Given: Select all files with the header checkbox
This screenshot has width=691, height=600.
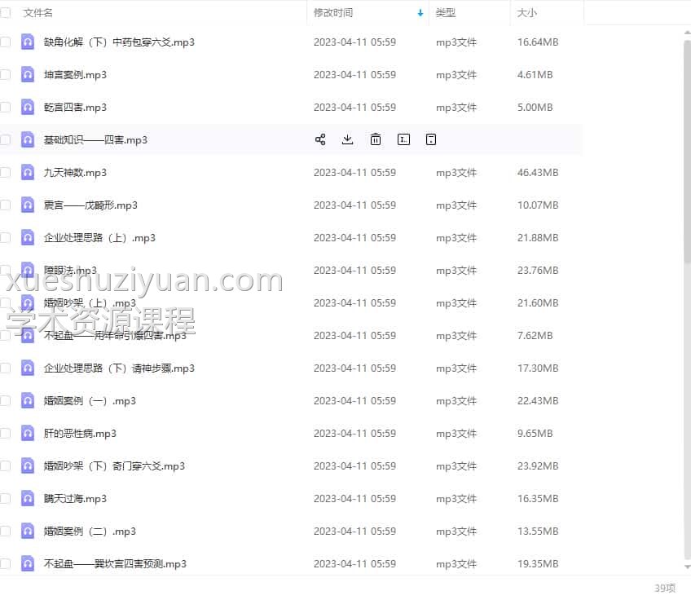Looking at the screenshot, I should 5,13.
